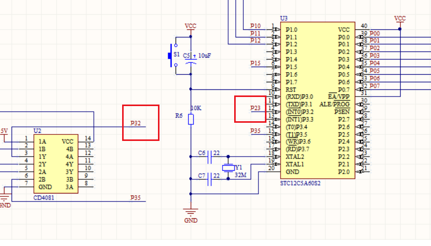
Task: Click the PSEN pin name
Action: click(x=342, y=112)
